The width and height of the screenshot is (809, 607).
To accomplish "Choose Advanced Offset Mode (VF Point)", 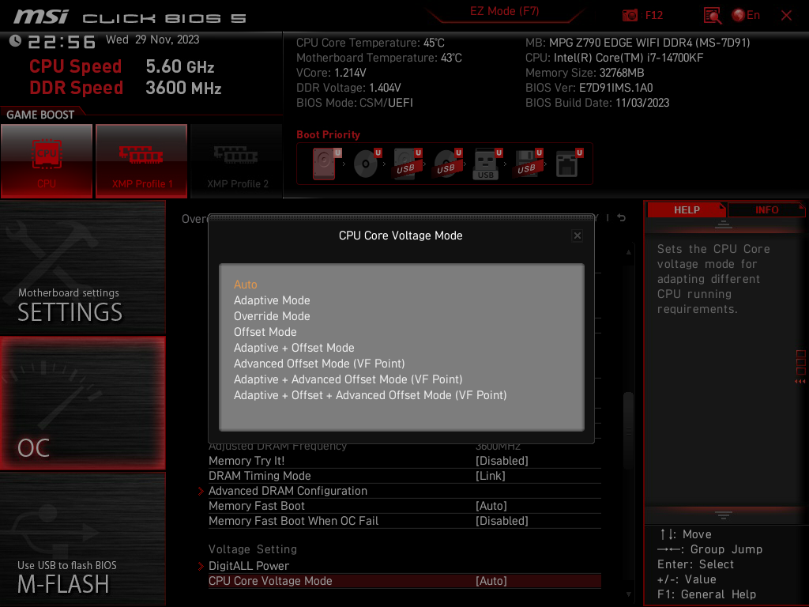I will pyautogui.click(x=319, y=364).
